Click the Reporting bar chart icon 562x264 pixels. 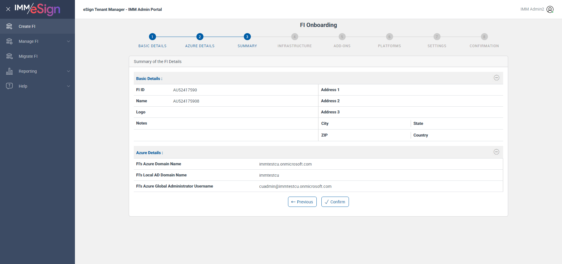[9, 71]
